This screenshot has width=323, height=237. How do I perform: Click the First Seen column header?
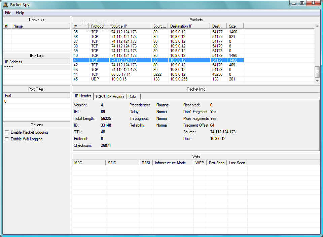tap(217, 163)
